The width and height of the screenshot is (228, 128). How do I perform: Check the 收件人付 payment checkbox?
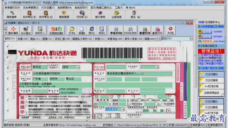tap(150, 100)
